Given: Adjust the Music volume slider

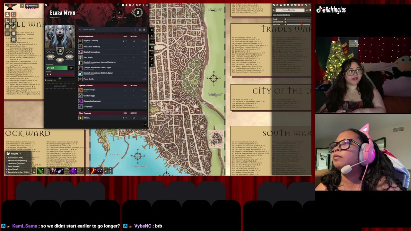Looking at the screenshot, I should [x=298, y=19].
